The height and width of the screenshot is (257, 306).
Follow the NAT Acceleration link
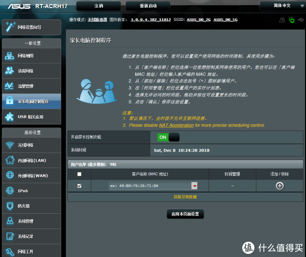[x=176, y=125]
